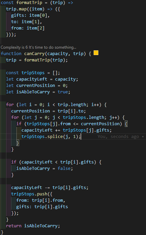
Task: Click the highlighted opening brace after currentPosition
Action: [126, 124]
